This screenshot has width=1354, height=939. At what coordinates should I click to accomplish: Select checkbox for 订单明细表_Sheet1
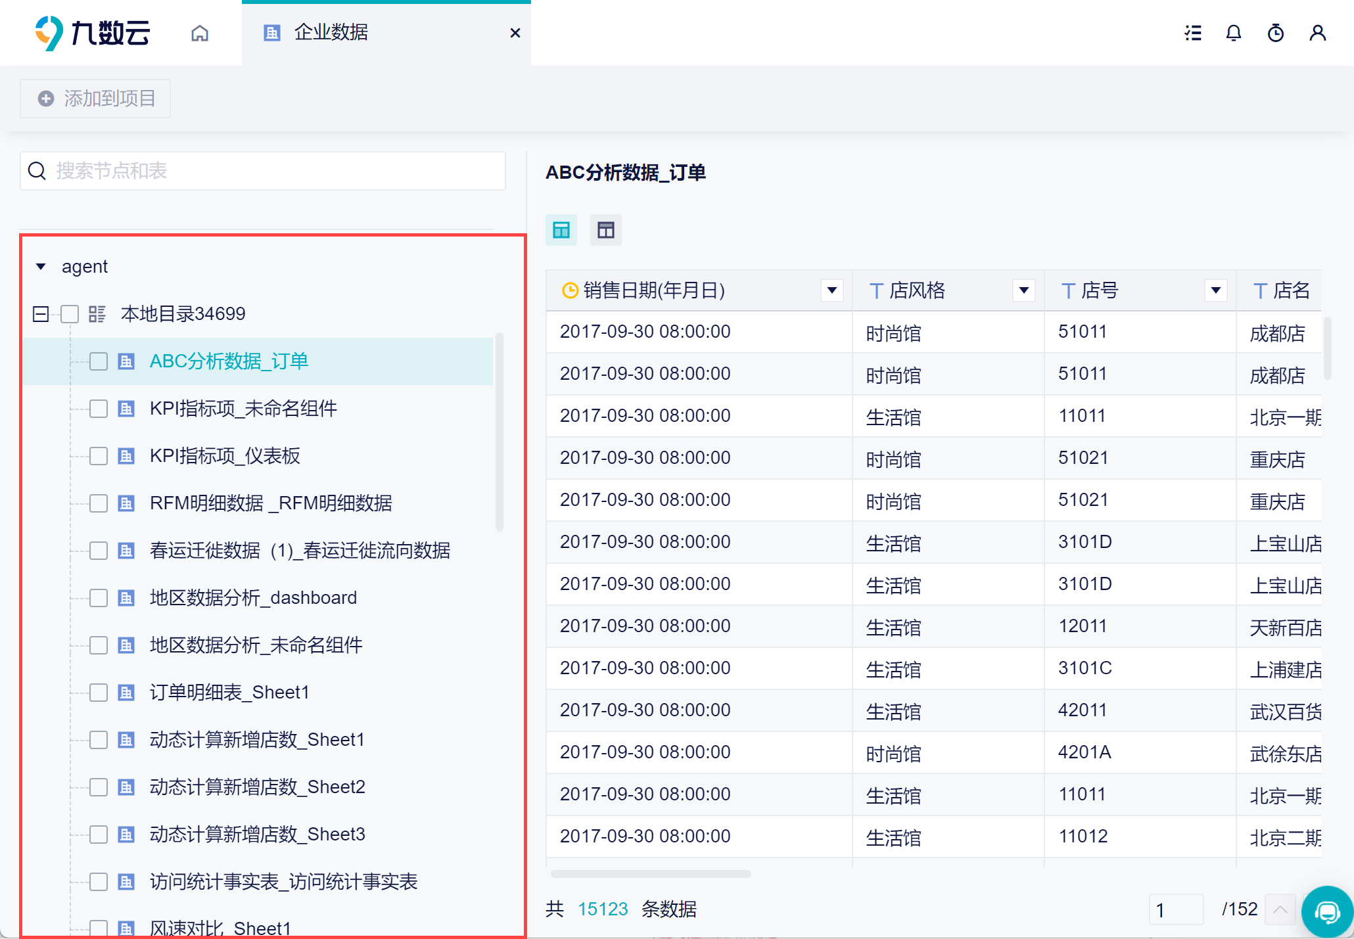(99, 693)
